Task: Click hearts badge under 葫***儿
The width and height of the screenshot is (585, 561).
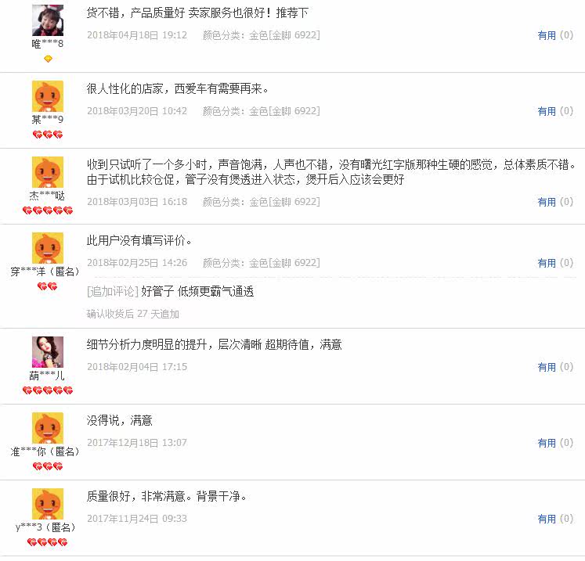Action: click(48, 390)
